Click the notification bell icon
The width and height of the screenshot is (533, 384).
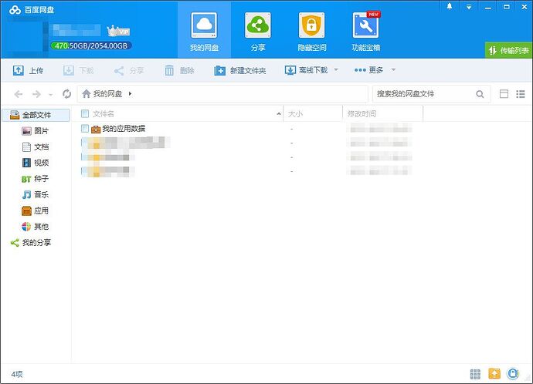450,6
